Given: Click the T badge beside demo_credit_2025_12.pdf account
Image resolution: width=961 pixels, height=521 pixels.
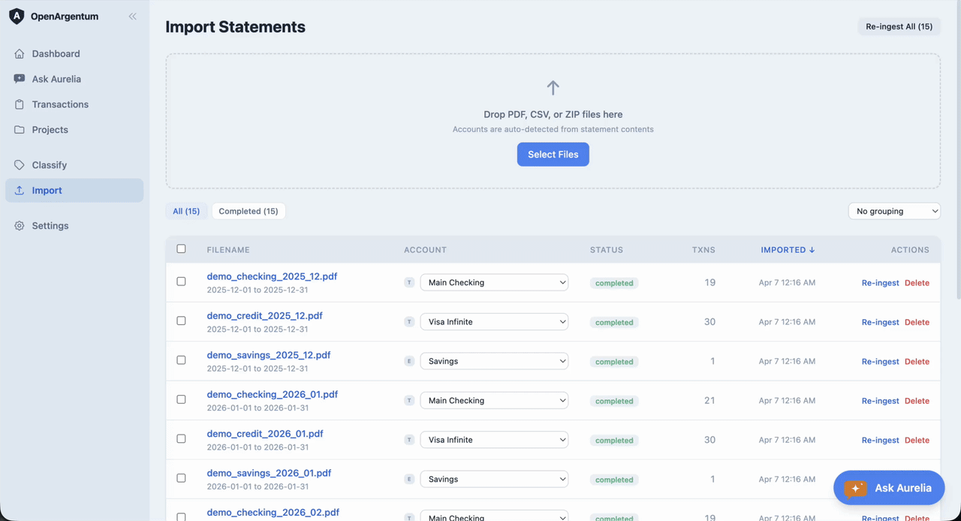Looking at the screenshot, I should coord(409,322).
